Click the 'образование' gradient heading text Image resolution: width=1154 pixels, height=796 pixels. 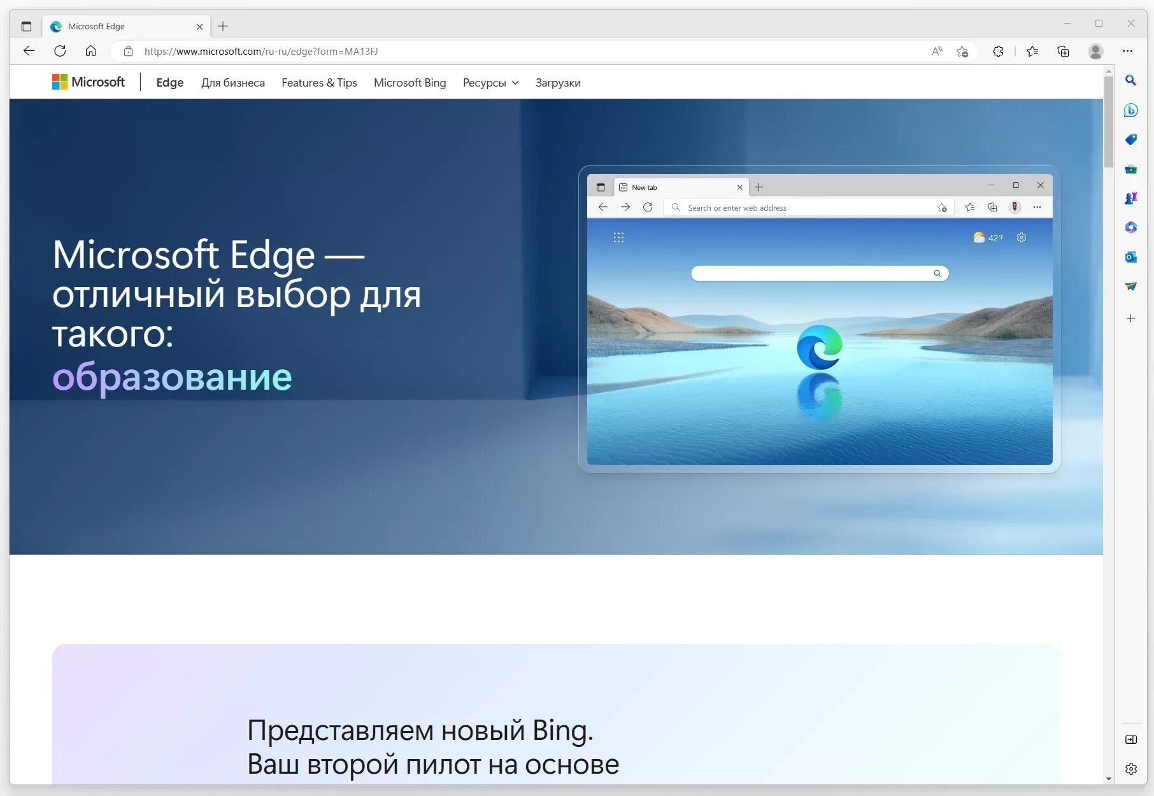pos(172,377)
